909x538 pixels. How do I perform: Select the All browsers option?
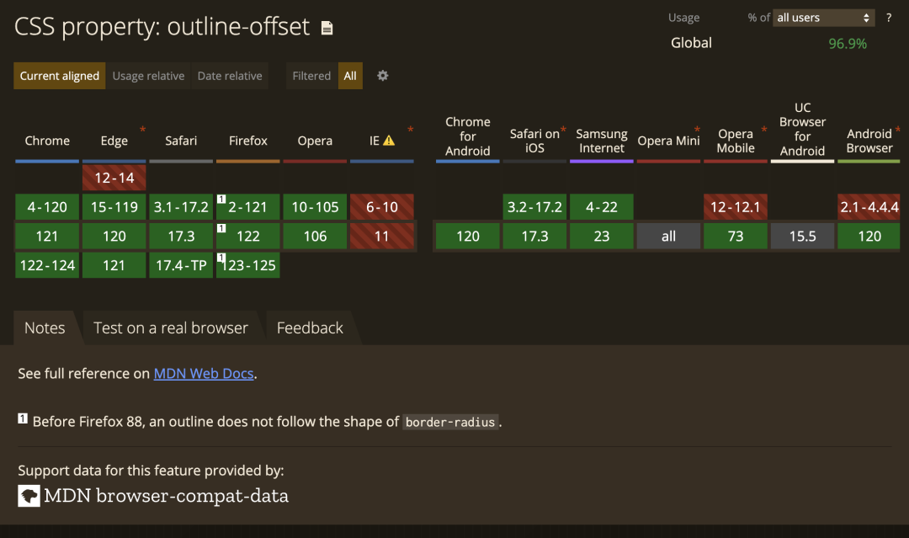[x=350, y=76]
